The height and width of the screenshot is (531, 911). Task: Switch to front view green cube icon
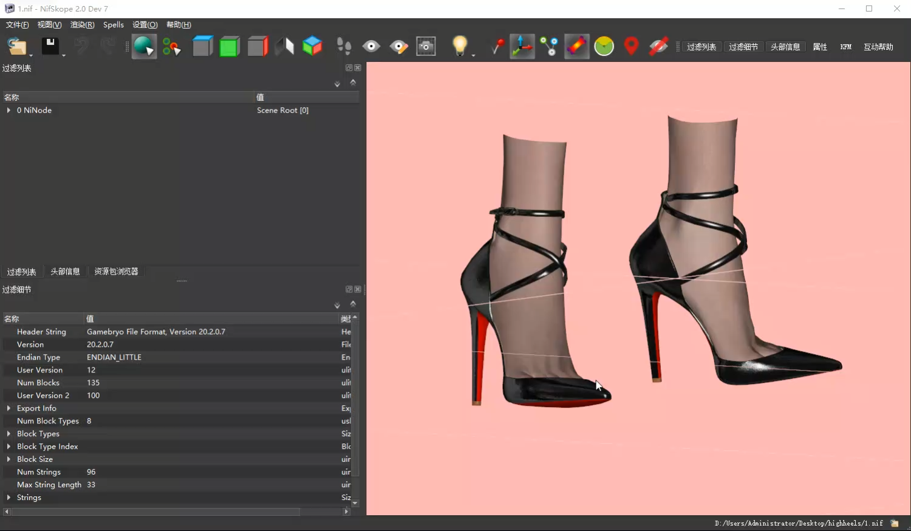(229, 46)
